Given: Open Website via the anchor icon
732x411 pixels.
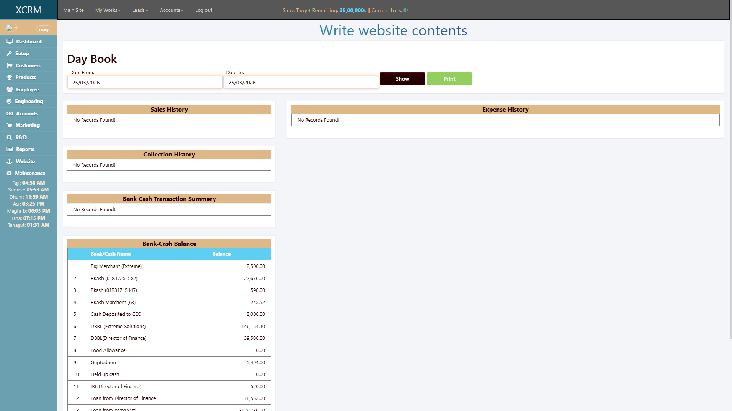Looking at the screenshot, I should [x=10, y=161].
